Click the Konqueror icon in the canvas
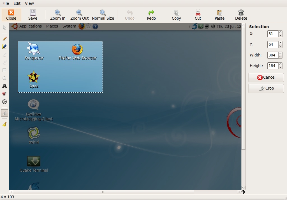The height and width of the screenshot is (200, 287). pos(34,49)
